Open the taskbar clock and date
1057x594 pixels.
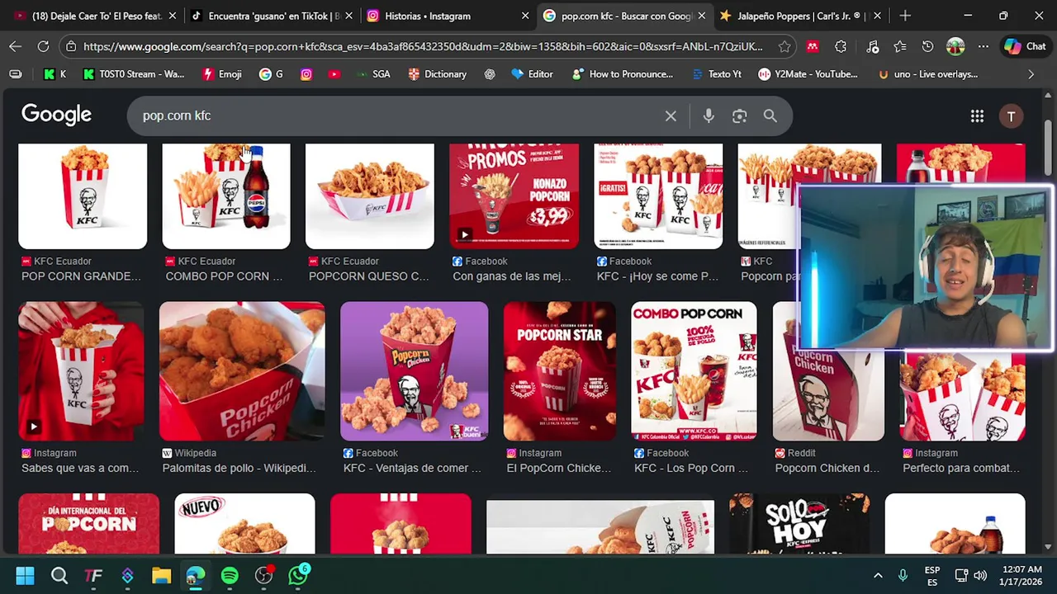1021,576
